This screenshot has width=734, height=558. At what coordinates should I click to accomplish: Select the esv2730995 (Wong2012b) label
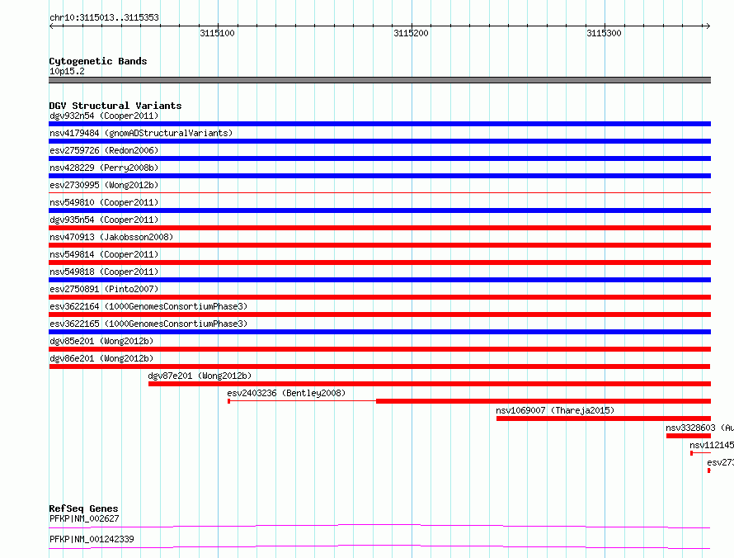tap(104, 185)
